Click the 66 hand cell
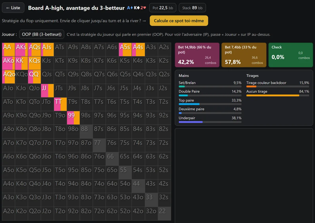 pyautogui.click(x=112, y=159)
